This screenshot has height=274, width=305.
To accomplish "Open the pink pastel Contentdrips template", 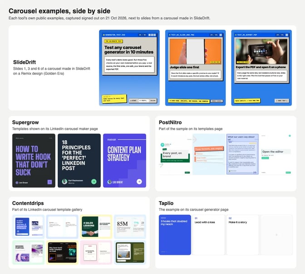I will [x=96, y=253].
